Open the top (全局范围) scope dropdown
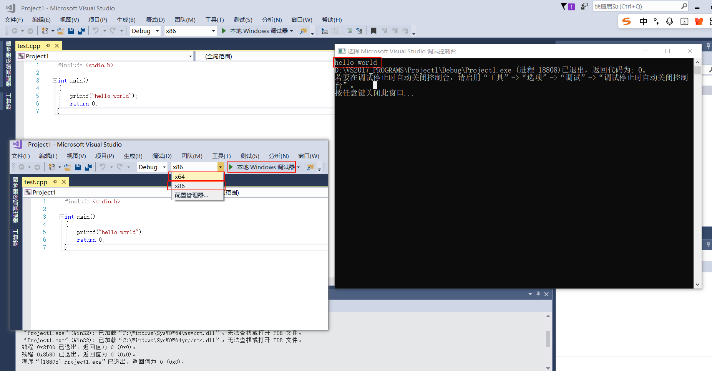Screen dimensions: 712x371 tap(265, 56)
